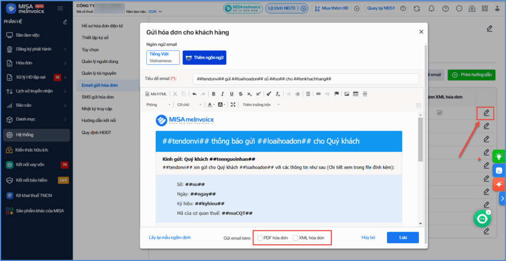Expand the Thêm trường trộn dropdown
506x261 pixels.
[x=261, y=105]
